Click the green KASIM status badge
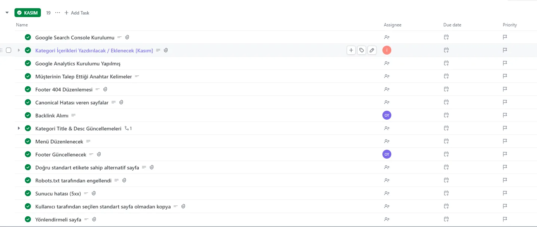The width and height of the screenshot is (537, 227). 28,13
